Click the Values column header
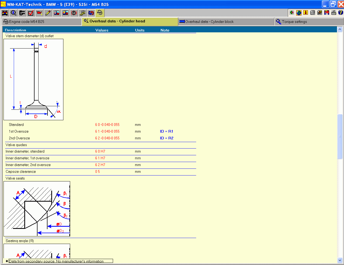Image resolution: width=344 pixels, height=265 pixels. (102, 30)
